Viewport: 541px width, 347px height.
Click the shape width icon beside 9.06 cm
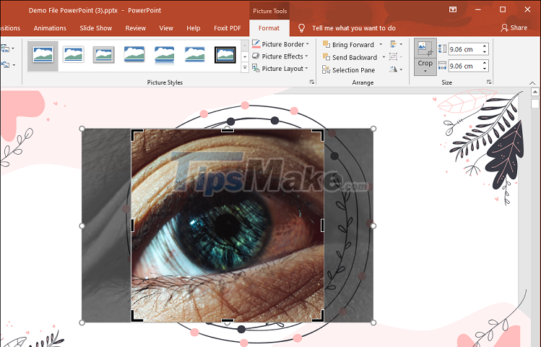(x=442, y=65)
